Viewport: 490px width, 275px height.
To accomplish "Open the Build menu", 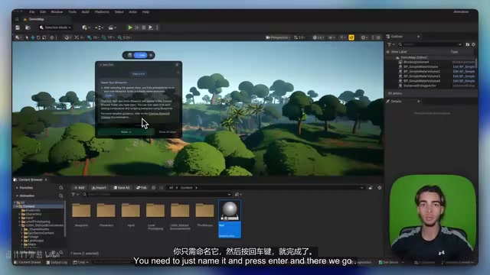I will (85, 12).
